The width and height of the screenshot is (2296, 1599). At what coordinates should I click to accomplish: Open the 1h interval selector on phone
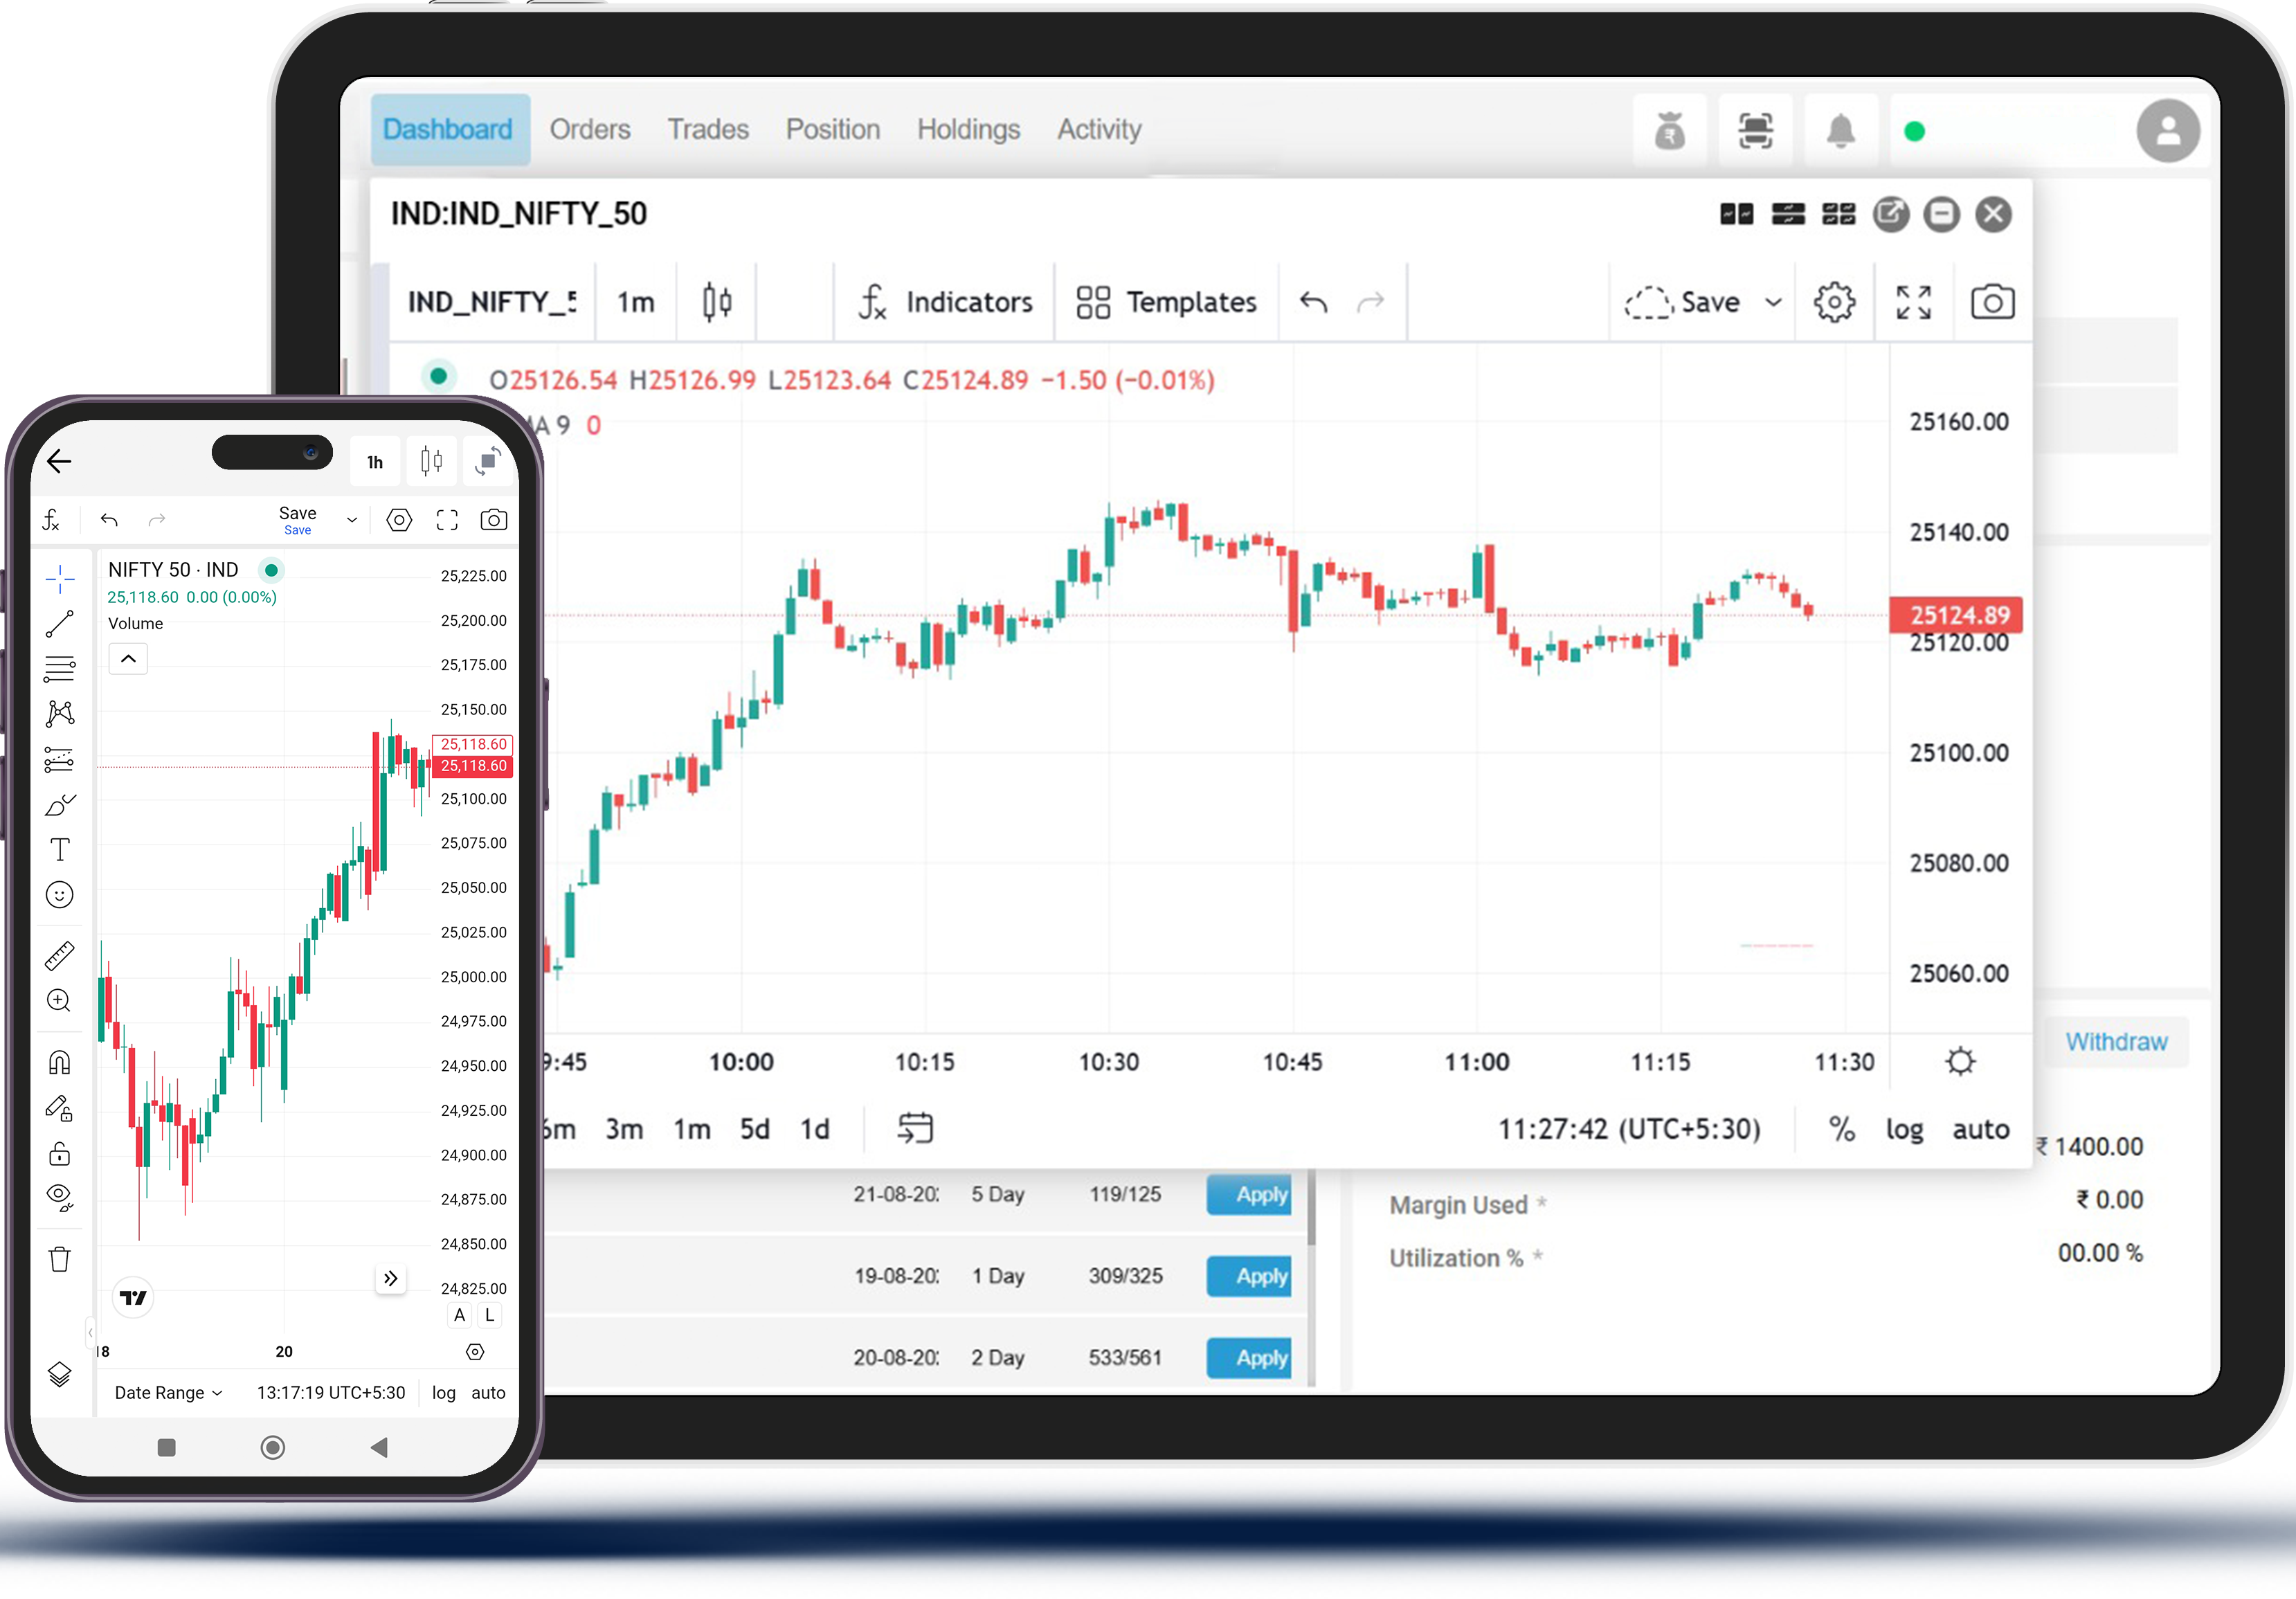pos(375,462)
